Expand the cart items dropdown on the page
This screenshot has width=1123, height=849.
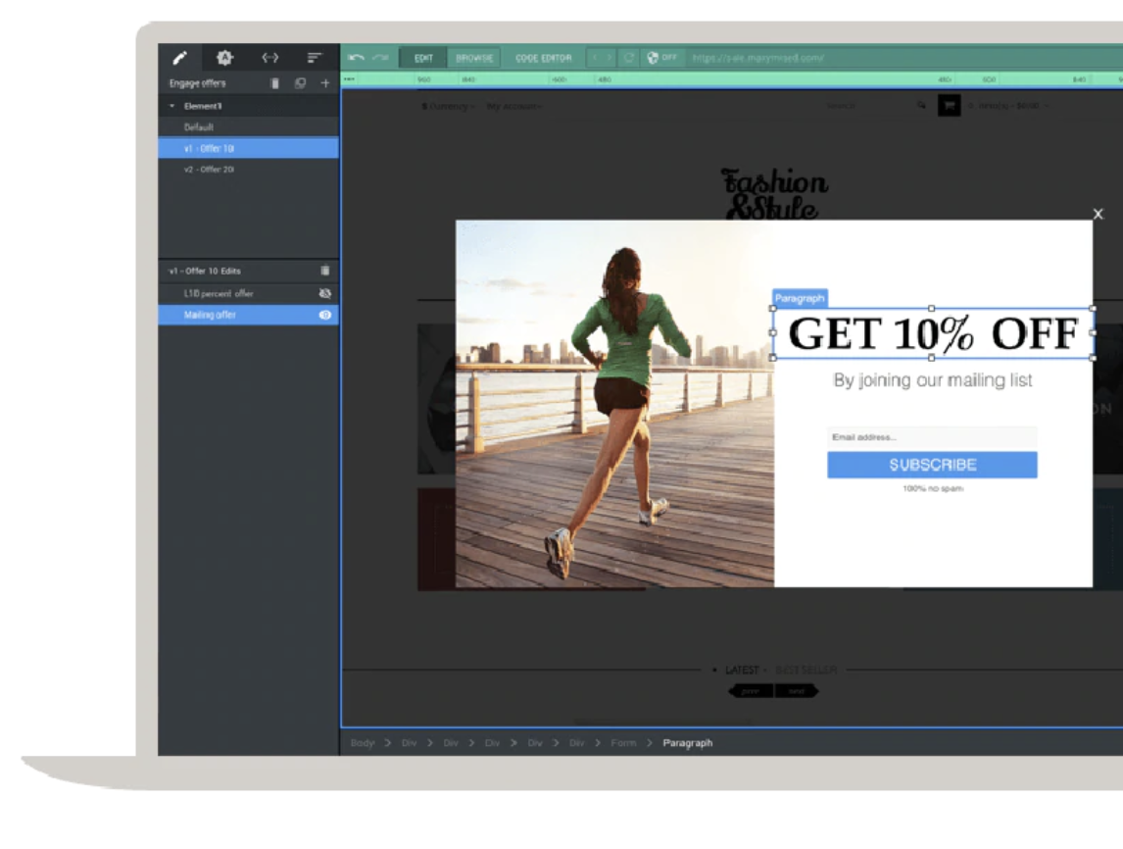[x=1008, y=105]
